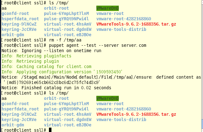Click the 'Info: Retrieving plugin' line

click(30, 61)
